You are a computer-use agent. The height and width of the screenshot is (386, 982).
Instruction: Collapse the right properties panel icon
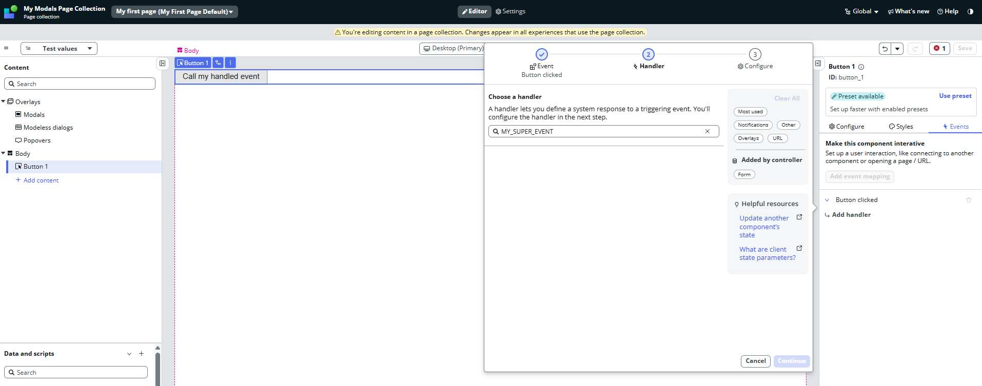click(818, 64)
